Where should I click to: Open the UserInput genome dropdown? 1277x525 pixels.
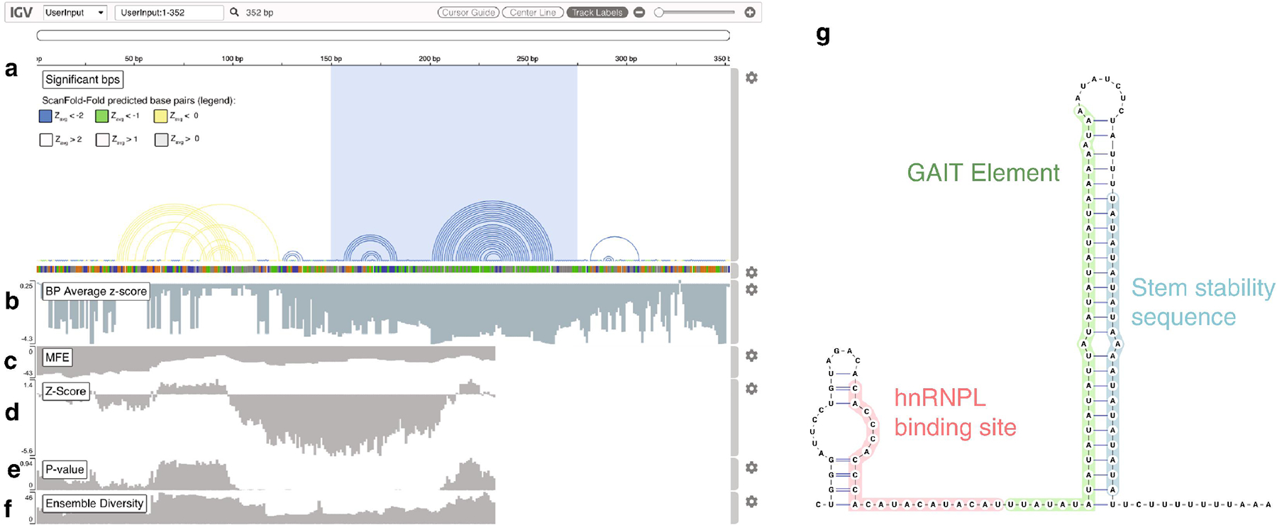pos(74,13)
